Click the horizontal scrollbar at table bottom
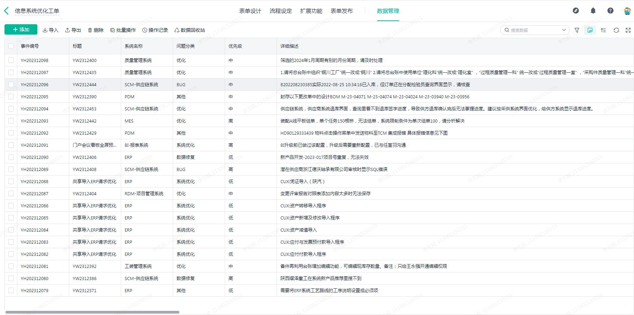The image size is (634, 315). pos(92,312)
